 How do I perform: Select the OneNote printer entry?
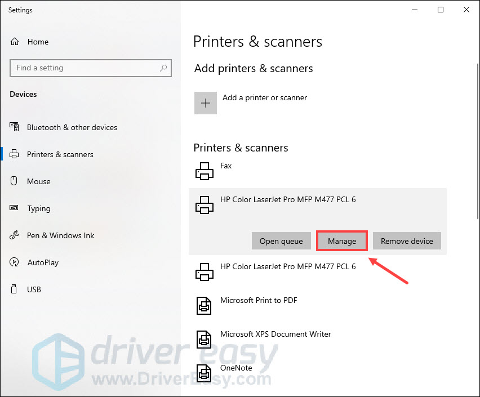(x=236, y=368)
